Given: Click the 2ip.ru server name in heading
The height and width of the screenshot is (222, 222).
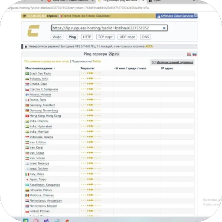Looking at the screenshot, I should point(114,54).
